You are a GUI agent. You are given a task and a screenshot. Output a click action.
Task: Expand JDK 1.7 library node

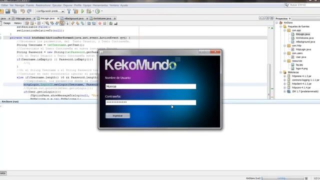284,91
